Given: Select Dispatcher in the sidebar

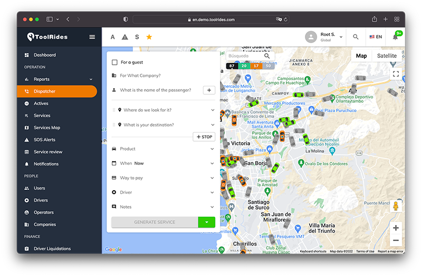Looking at the screenshot, I should [57, 91].
